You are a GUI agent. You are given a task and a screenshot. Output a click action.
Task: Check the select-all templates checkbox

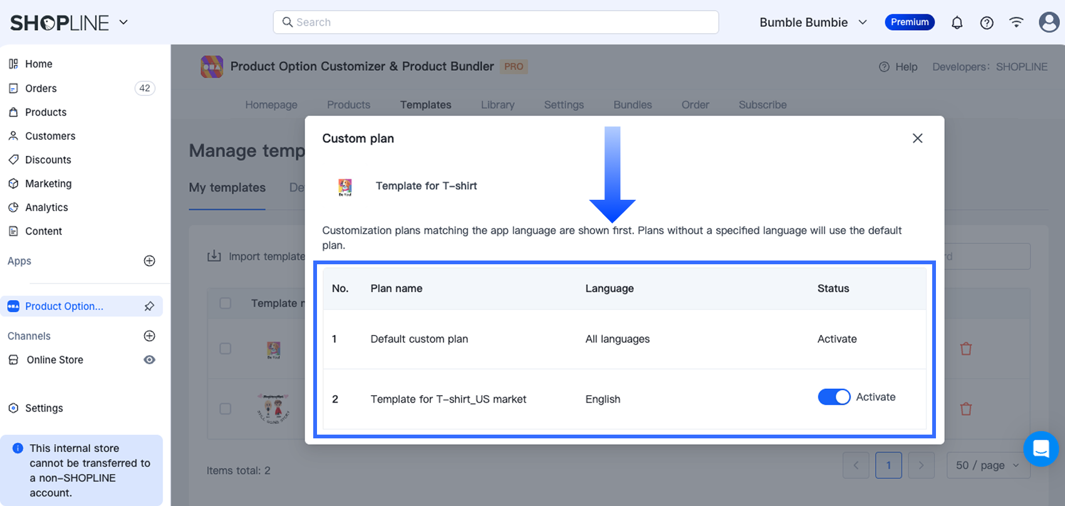pyautogui.click(x=226, y=303)
